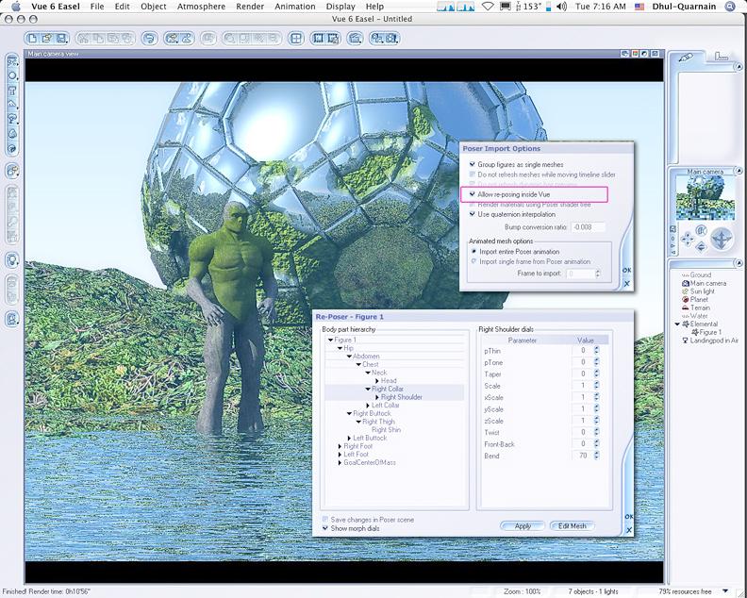
Task: Add a planet with the left toolbar planet icon
Action: tap(12, 148)
